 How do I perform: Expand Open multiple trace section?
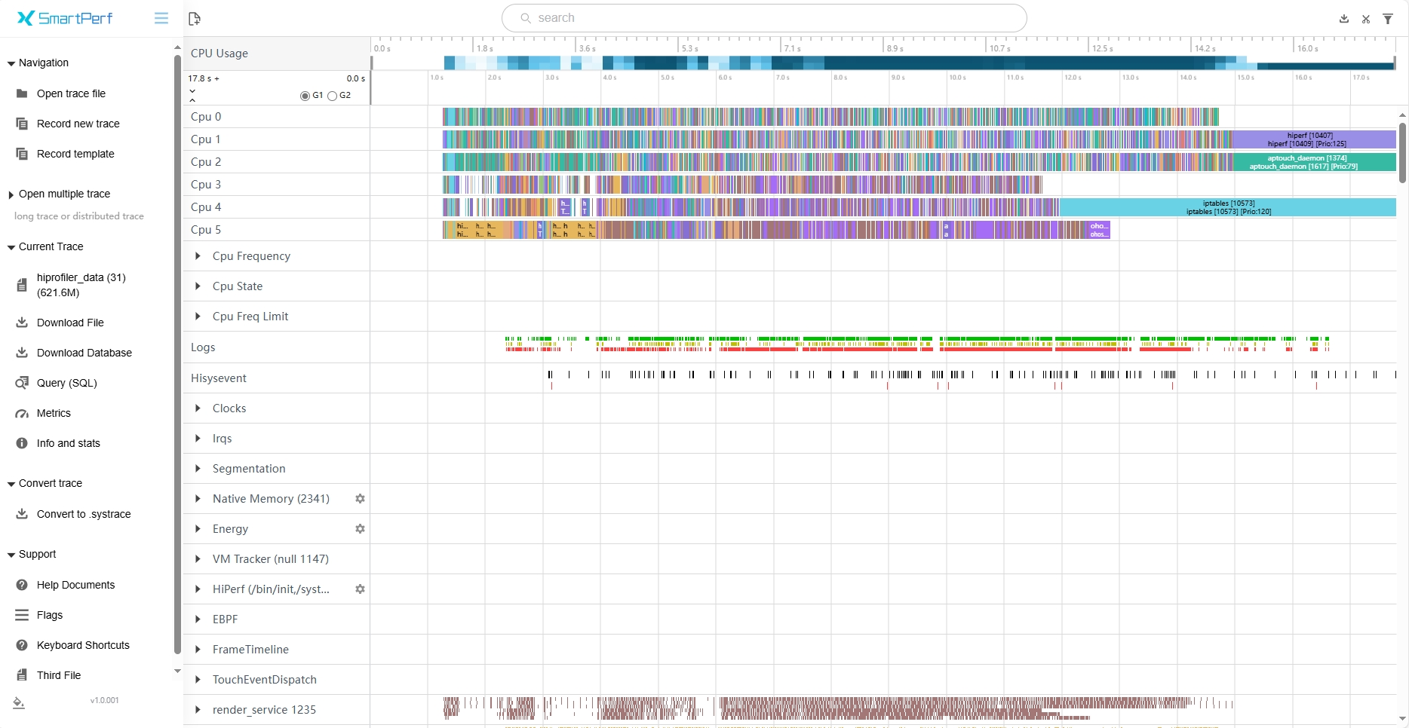coord(11,194)
